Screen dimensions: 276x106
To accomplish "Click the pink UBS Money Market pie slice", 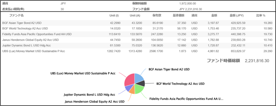I will click(129, 80).
